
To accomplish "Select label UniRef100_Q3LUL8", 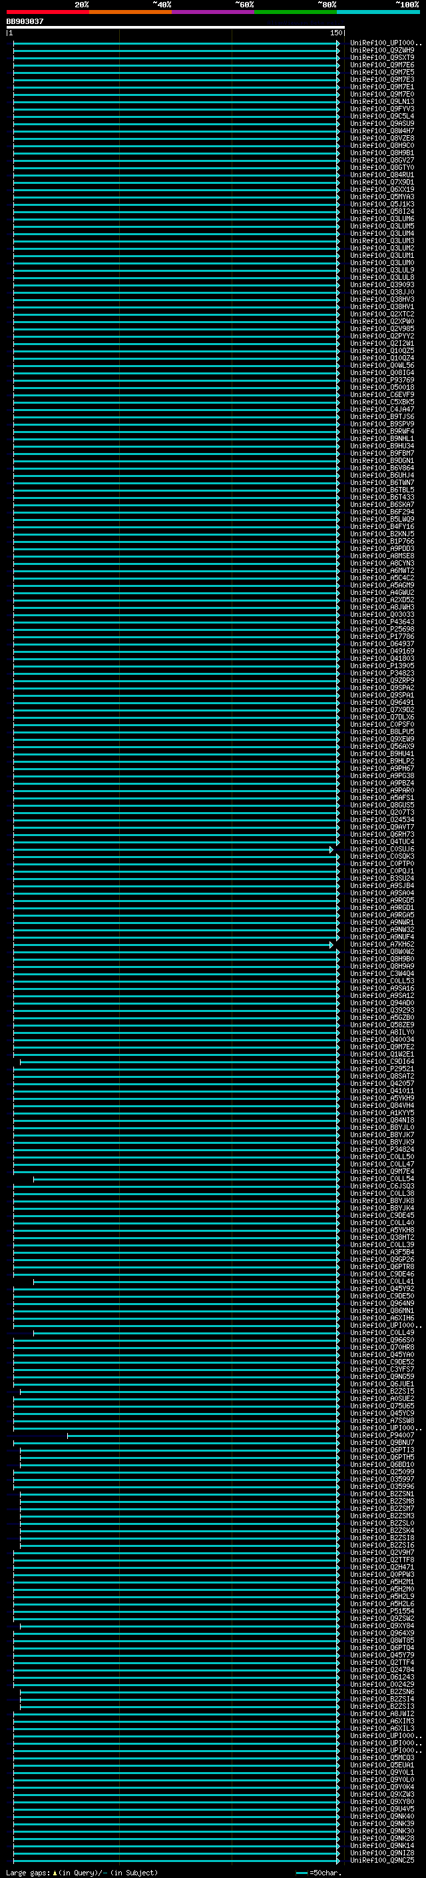I will click(x=382, y=278).
